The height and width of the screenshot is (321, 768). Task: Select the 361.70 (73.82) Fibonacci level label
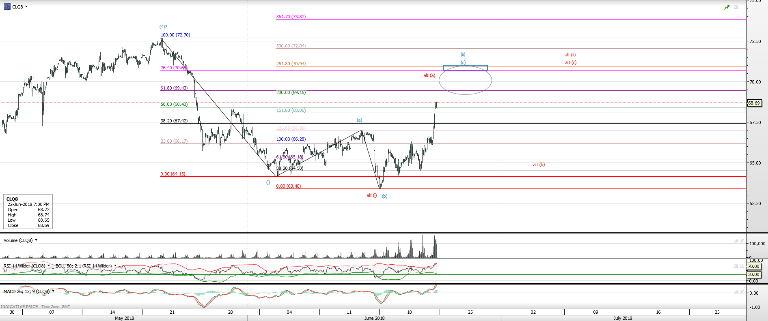click(291, 17)
